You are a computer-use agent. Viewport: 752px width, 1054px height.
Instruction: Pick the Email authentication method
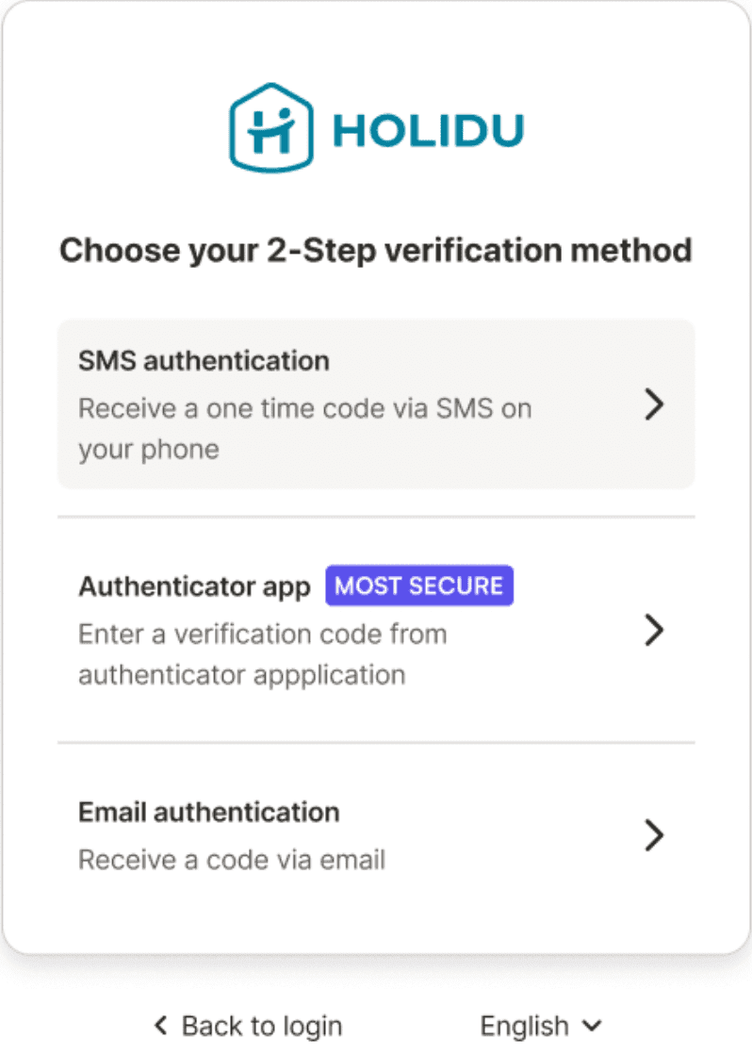coord(375,835)
